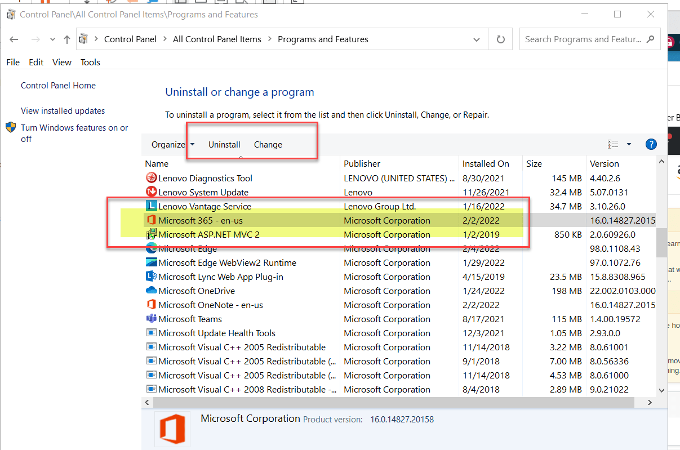Click the Microsoft Teams icon
Screen dimensions: 680x450
[x=151, y=319]
